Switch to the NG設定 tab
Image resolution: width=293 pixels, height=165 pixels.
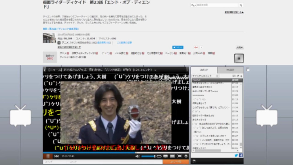pos(230,70)
